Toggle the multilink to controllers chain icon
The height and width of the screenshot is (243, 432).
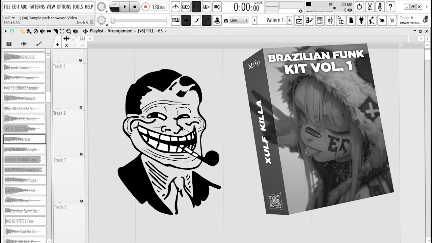(207, 20)
